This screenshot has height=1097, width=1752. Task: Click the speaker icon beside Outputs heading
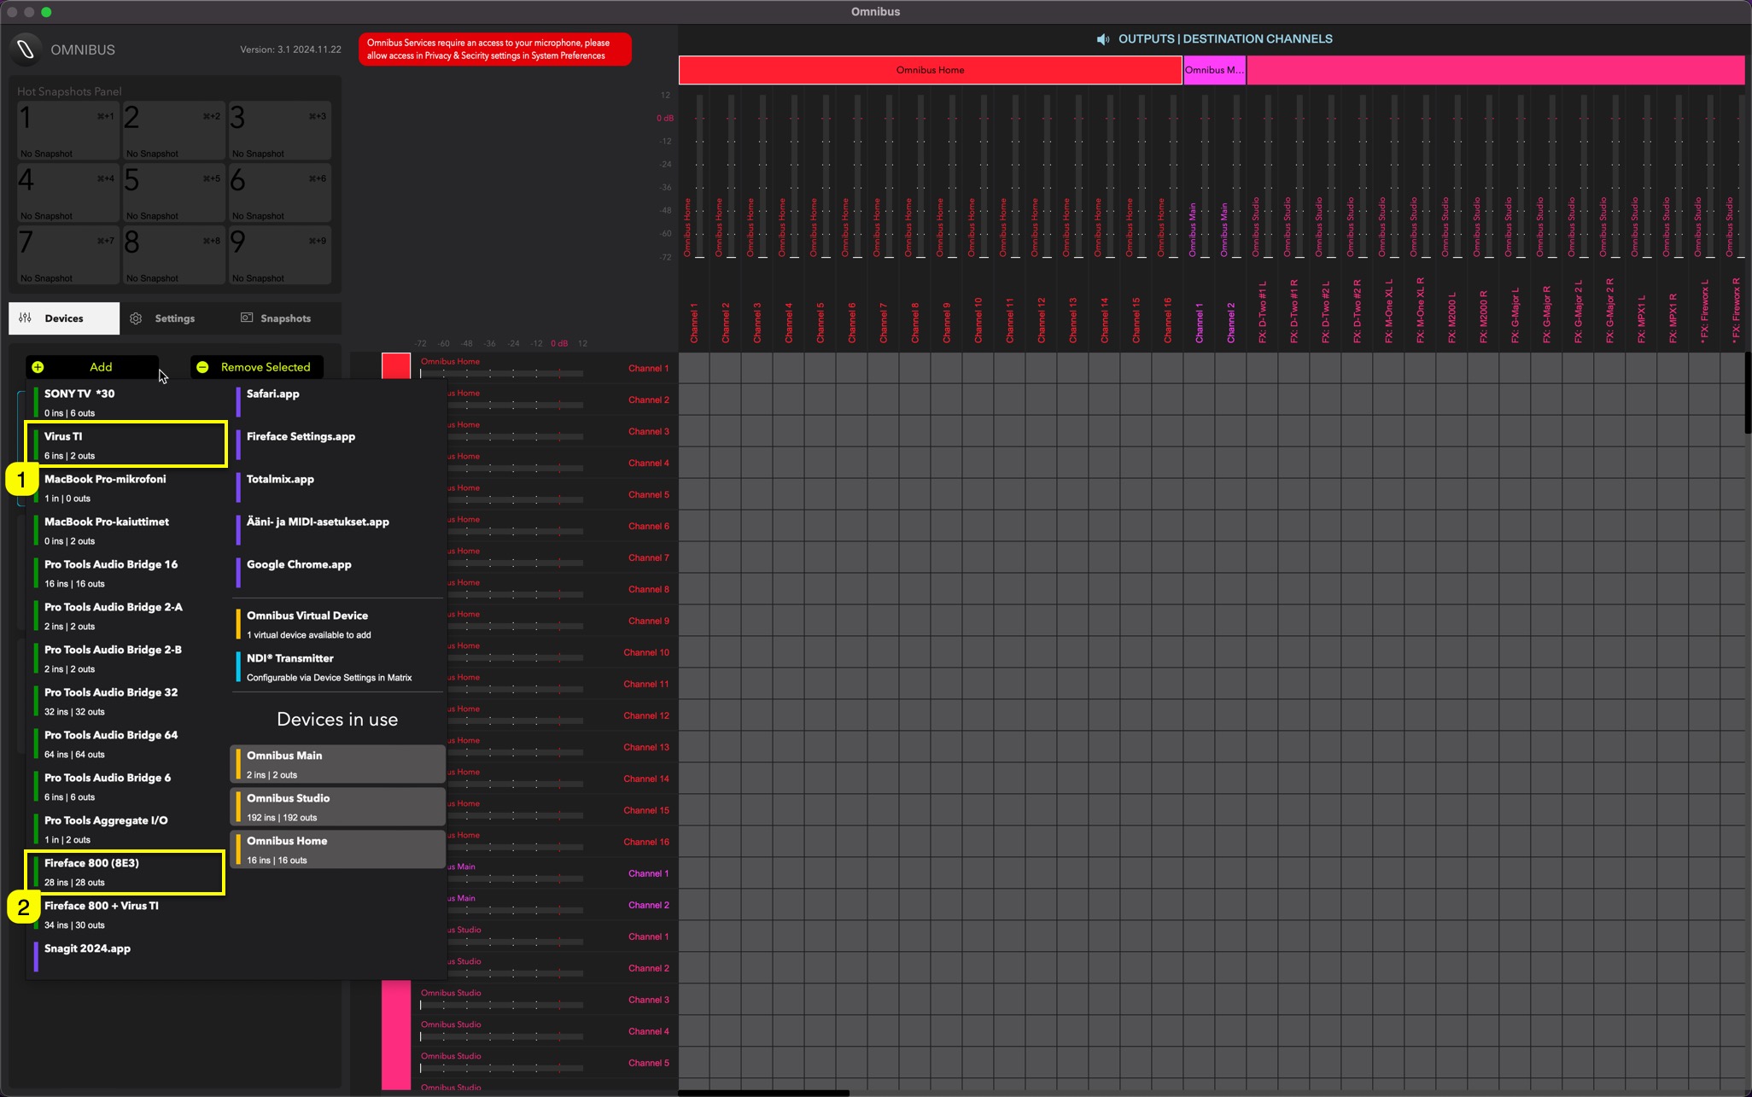[1103, 39]
